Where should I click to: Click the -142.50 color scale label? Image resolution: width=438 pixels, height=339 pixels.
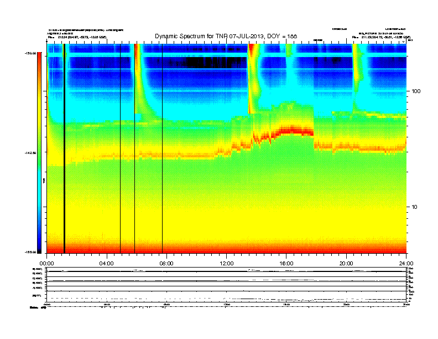30,153
